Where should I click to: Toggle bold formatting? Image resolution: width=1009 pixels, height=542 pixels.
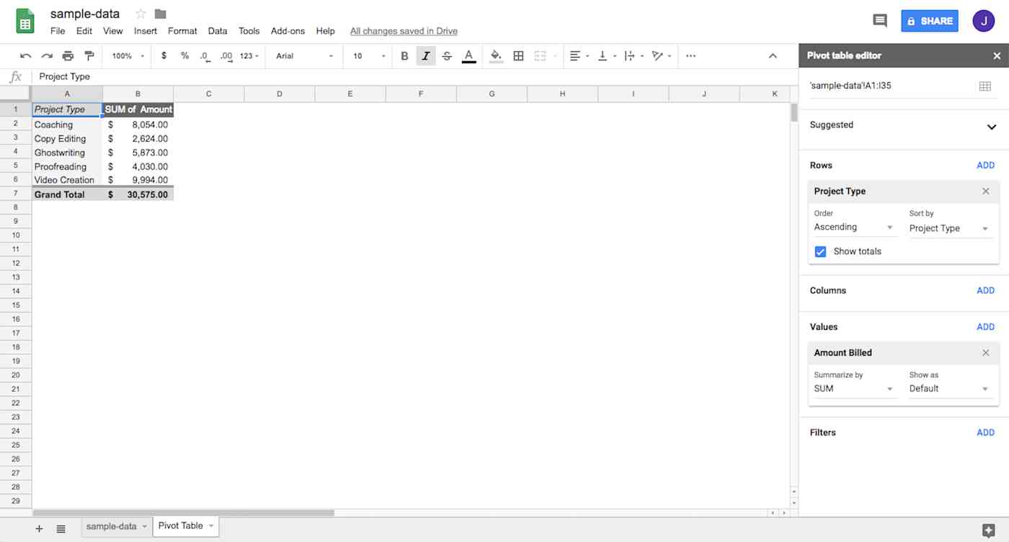coord(404,55)
